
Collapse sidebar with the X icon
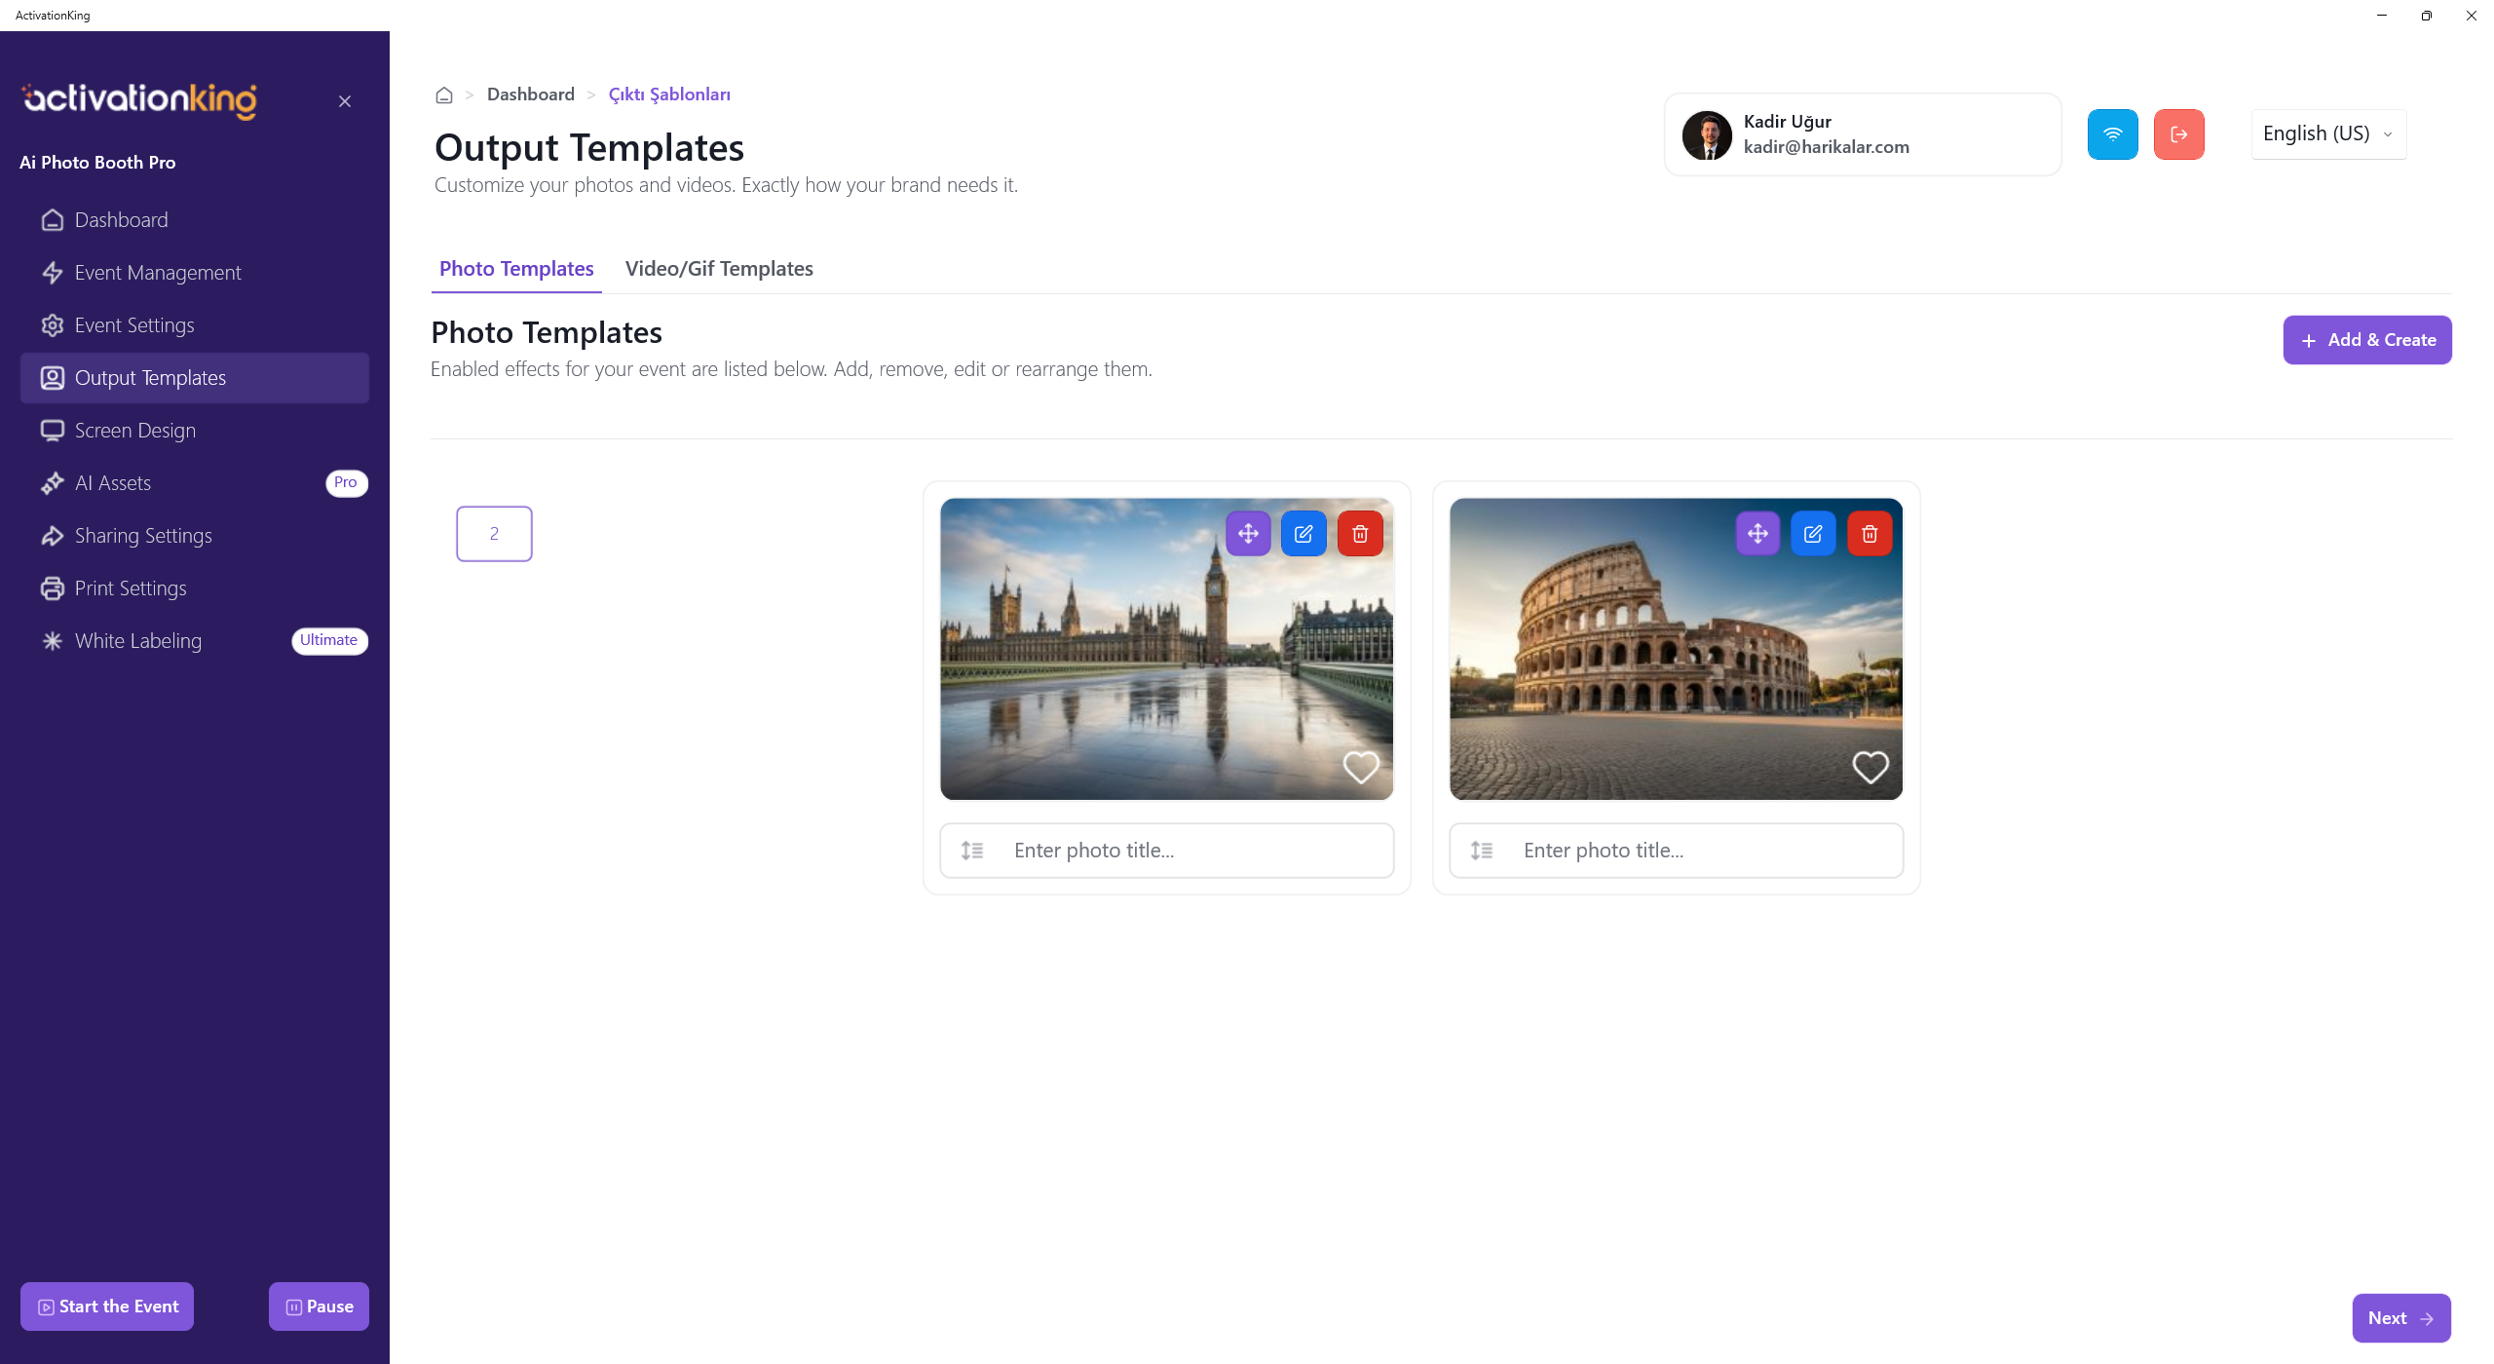(345, 101)
